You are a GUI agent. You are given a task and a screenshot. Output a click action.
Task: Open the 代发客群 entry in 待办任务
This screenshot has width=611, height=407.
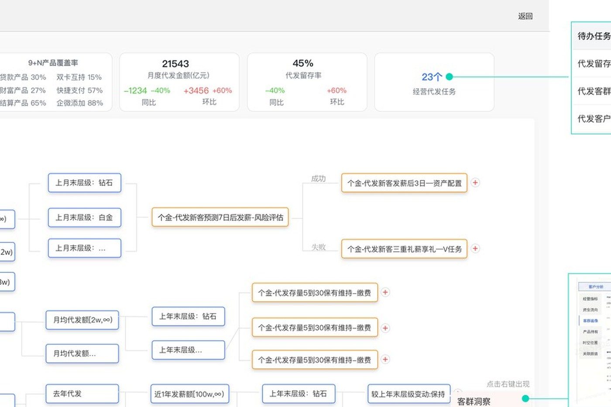click(594, 91)
